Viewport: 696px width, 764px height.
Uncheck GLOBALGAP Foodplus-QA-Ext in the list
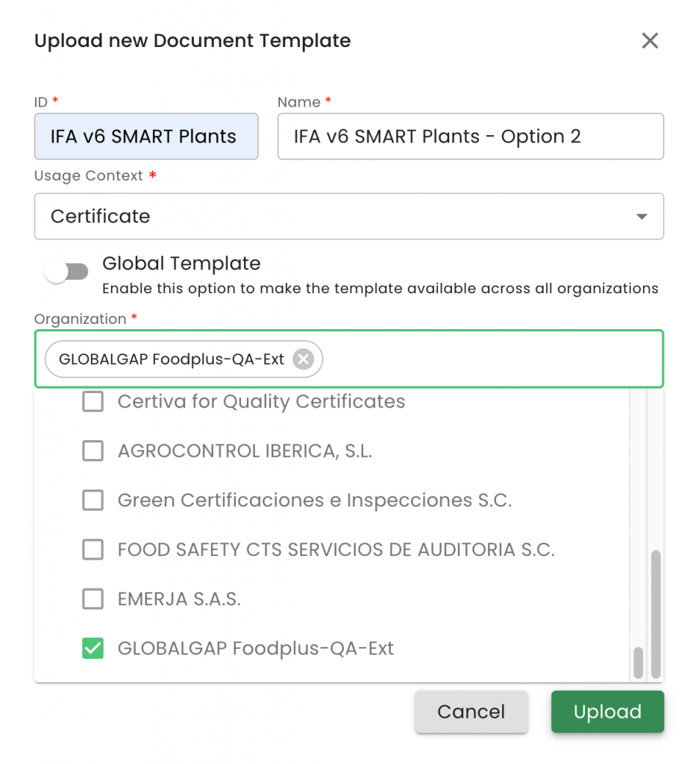point(93,648)
